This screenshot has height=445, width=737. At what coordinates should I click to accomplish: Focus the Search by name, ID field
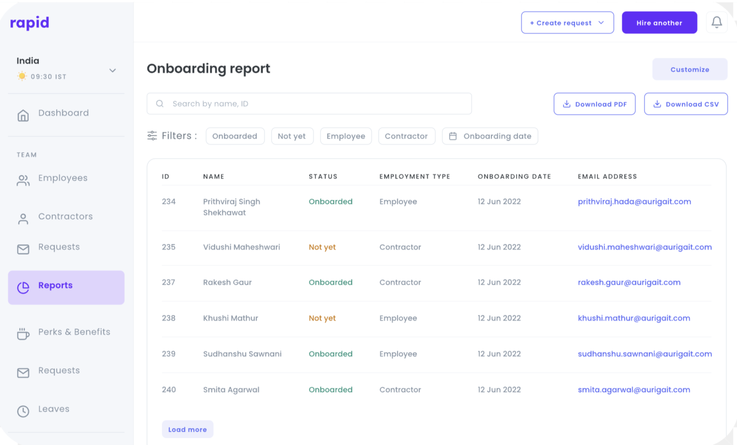309,104
